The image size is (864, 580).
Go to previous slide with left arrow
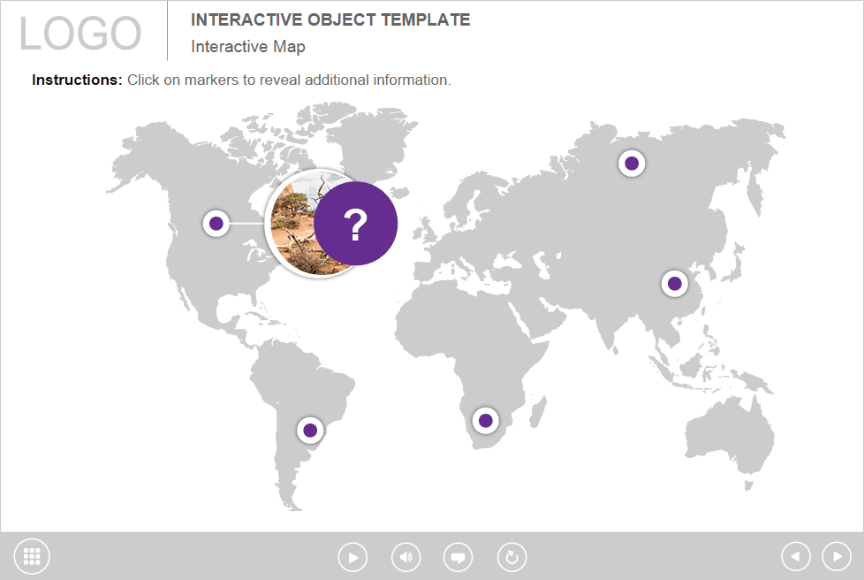pyautogui.click(x=796, y=556)
